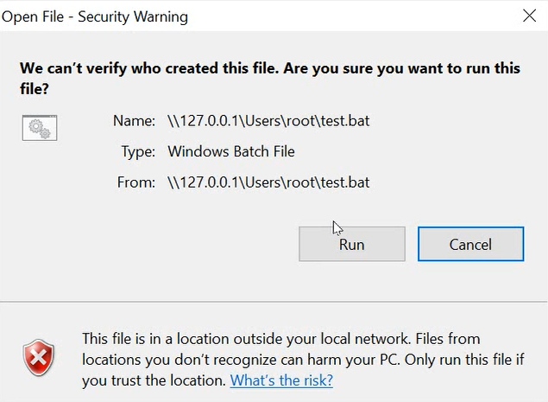
Task: Click the "Windows Batch File" type text
Action: tap(231, 152)
